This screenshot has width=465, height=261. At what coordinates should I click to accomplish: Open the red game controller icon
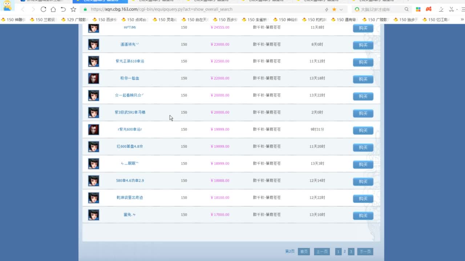(429, 9)
